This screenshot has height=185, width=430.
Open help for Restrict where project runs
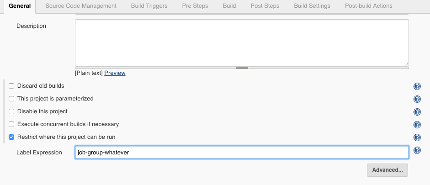[x=417, y=137]
